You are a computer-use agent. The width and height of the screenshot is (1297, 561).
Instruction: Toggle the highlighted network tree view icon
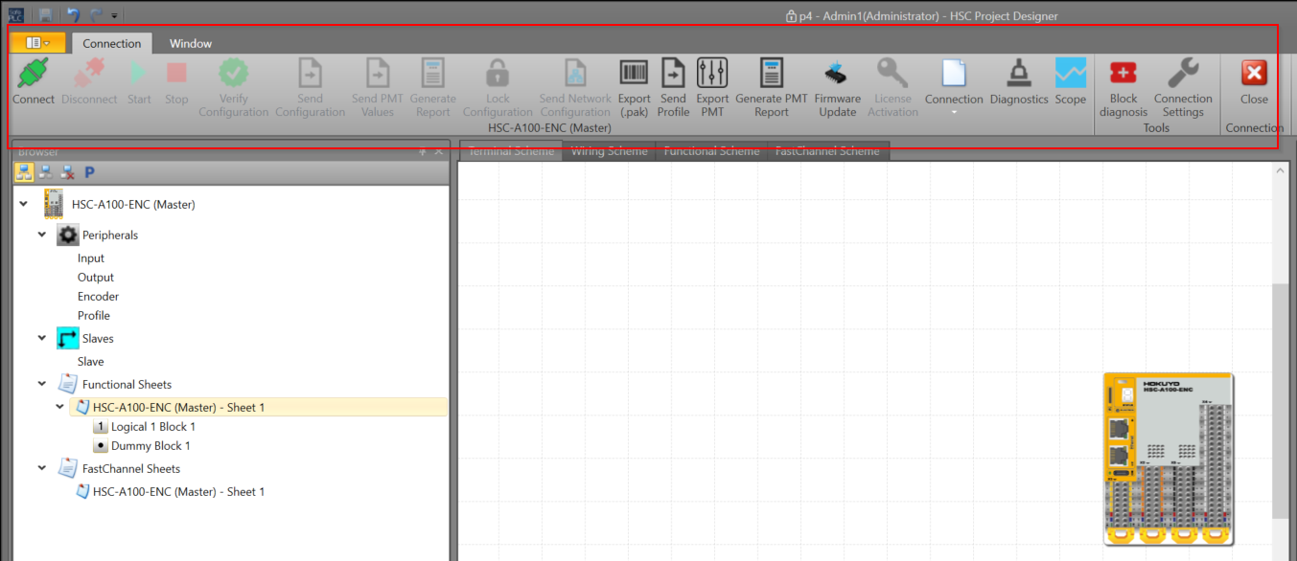coord(24,172)
